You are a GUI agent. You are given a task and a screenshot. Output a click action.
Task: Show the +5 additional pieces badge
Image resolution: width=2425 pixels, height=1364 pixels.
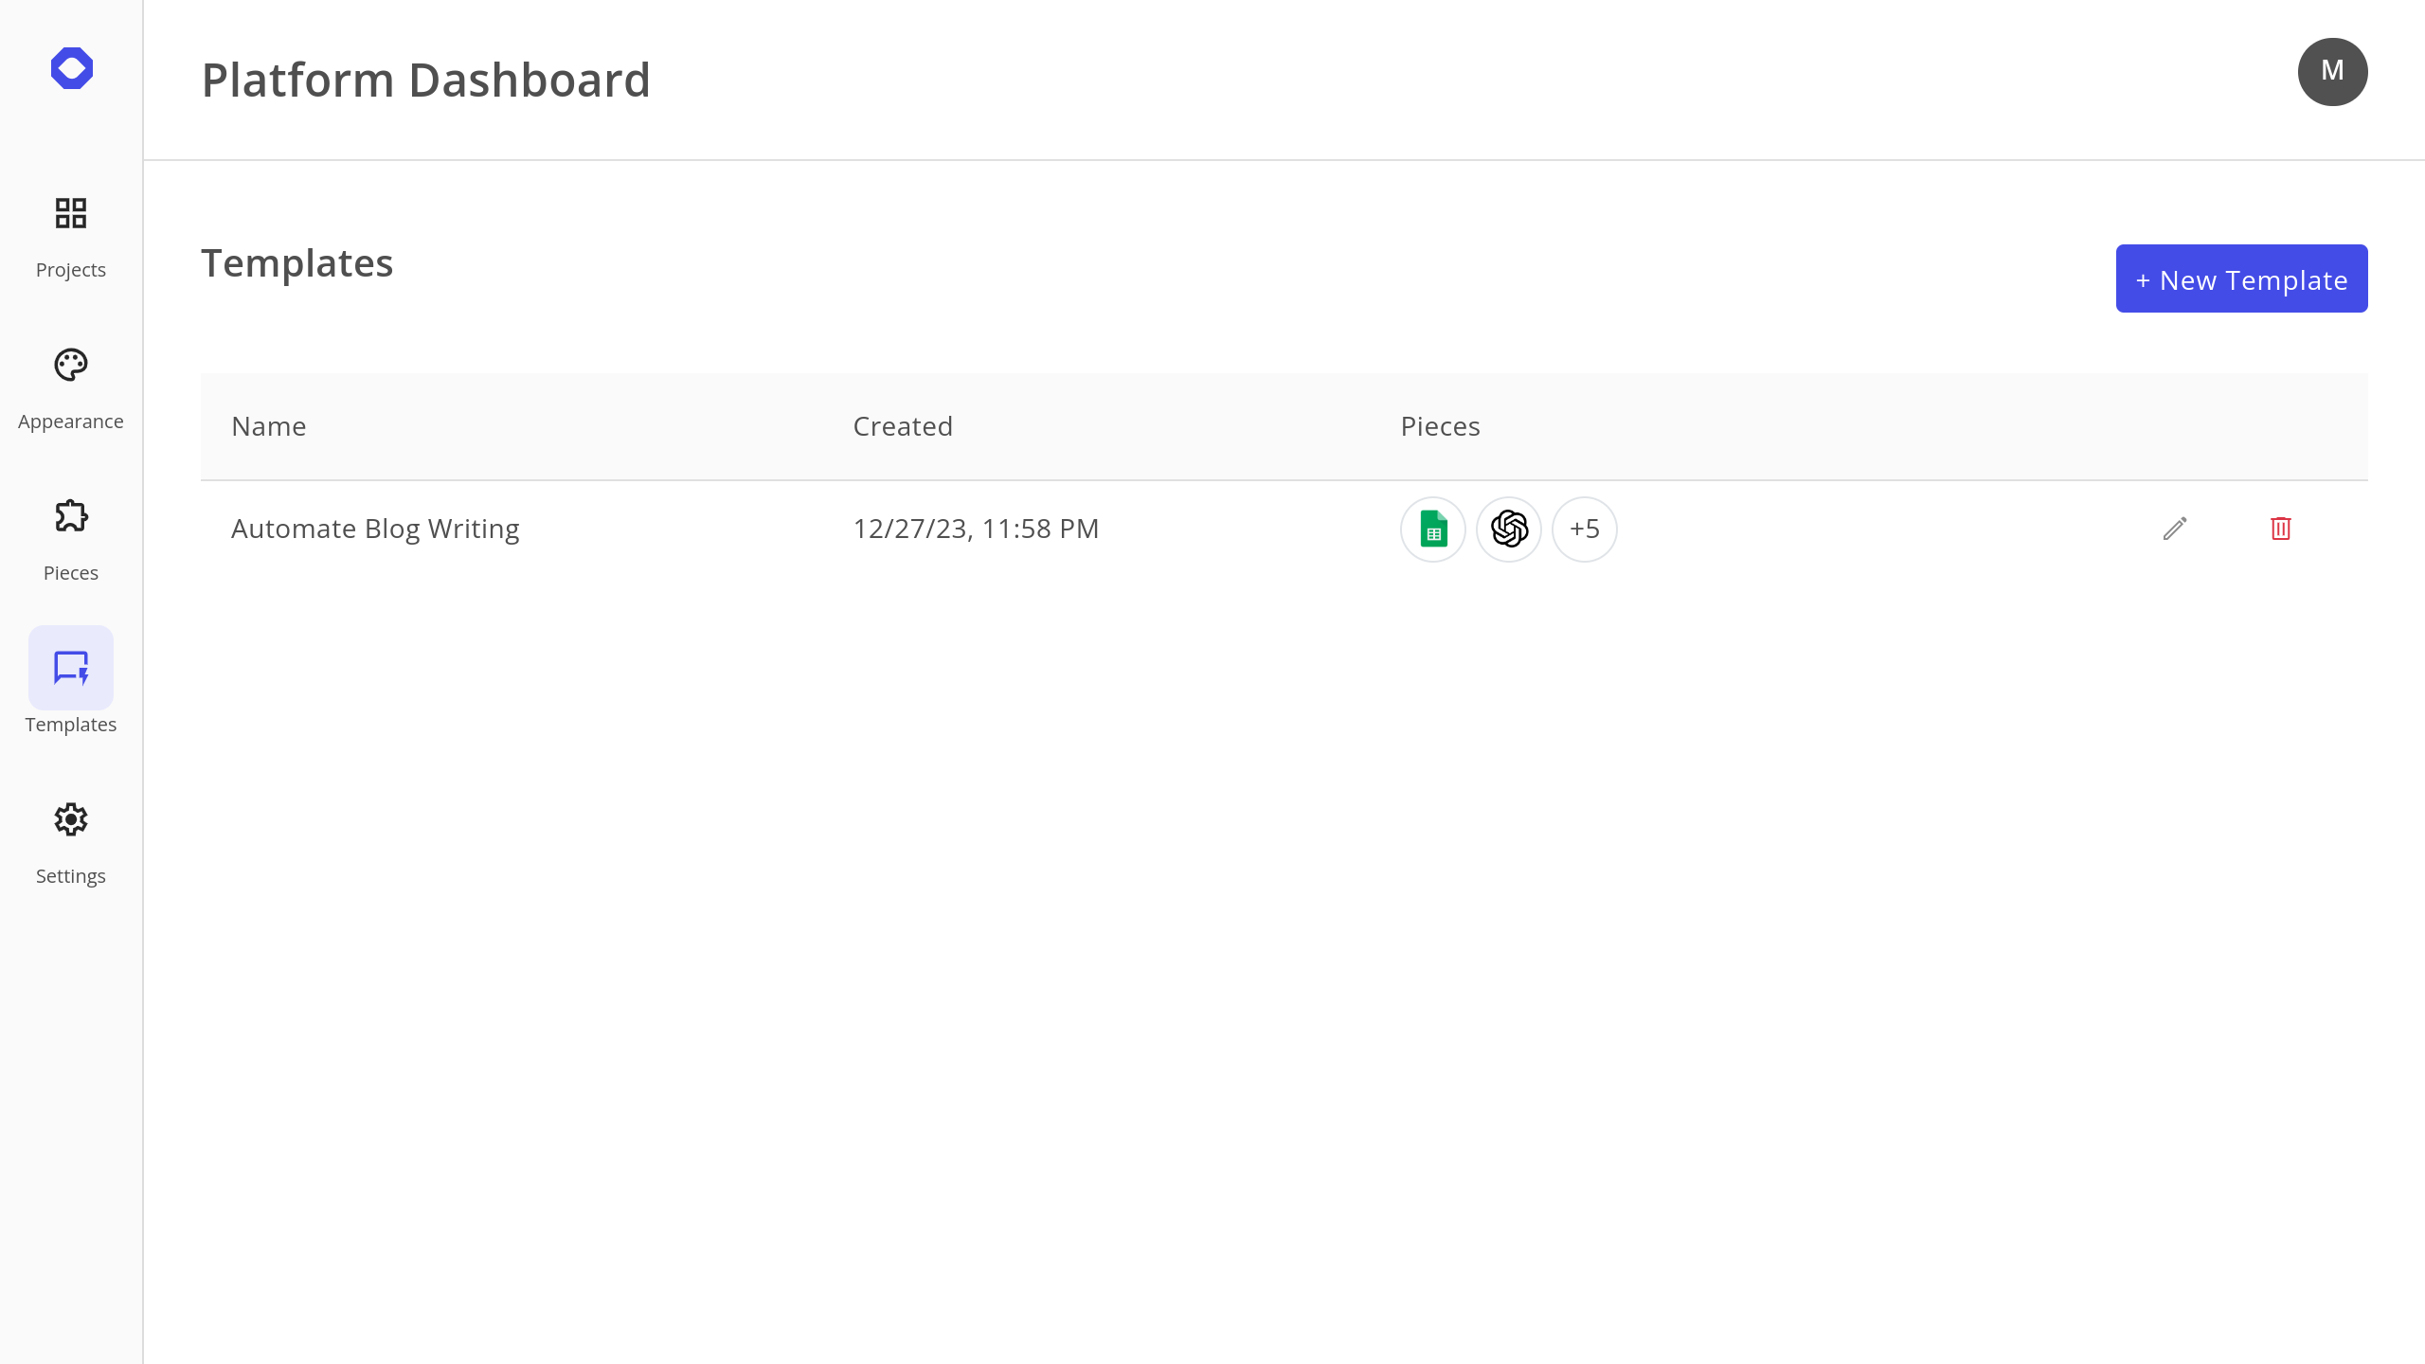click(1585, 529)
